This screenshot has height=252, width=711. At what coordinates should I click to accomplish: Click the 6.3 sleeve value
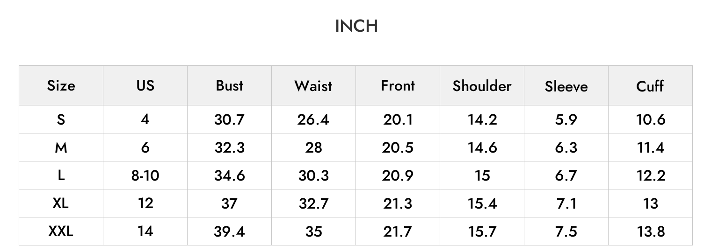[566, 147]
